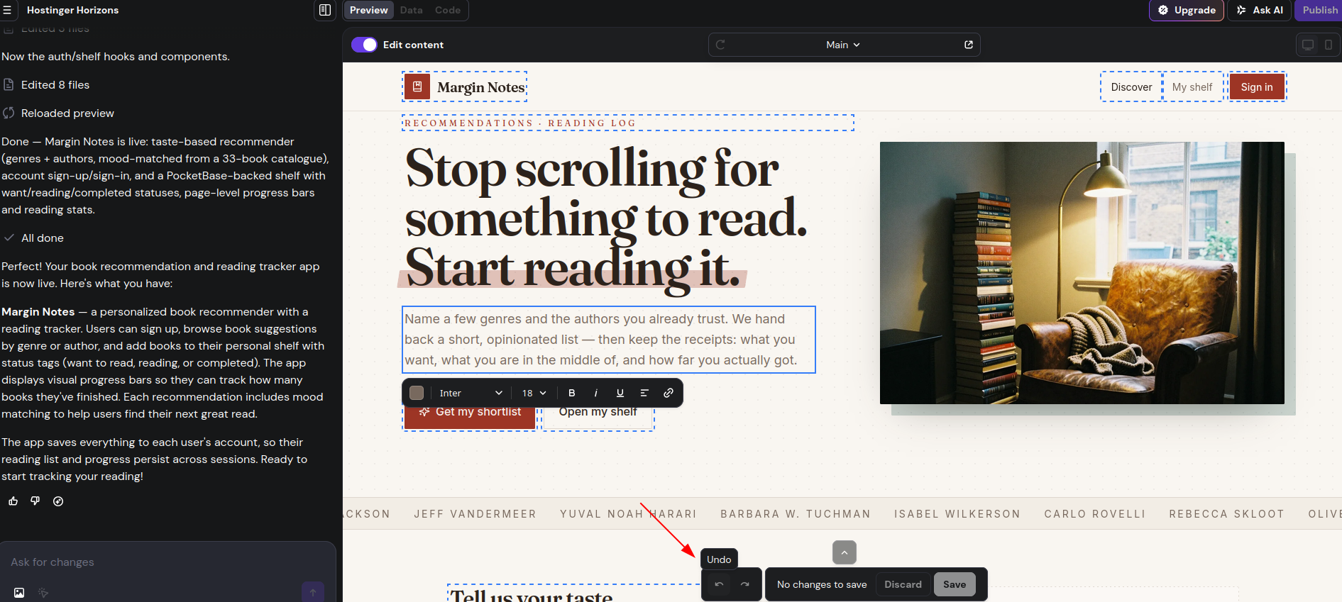Switch to Data tab
Image resolution: width=1342 pixels, height=602 pixels.
coord(411,10)
